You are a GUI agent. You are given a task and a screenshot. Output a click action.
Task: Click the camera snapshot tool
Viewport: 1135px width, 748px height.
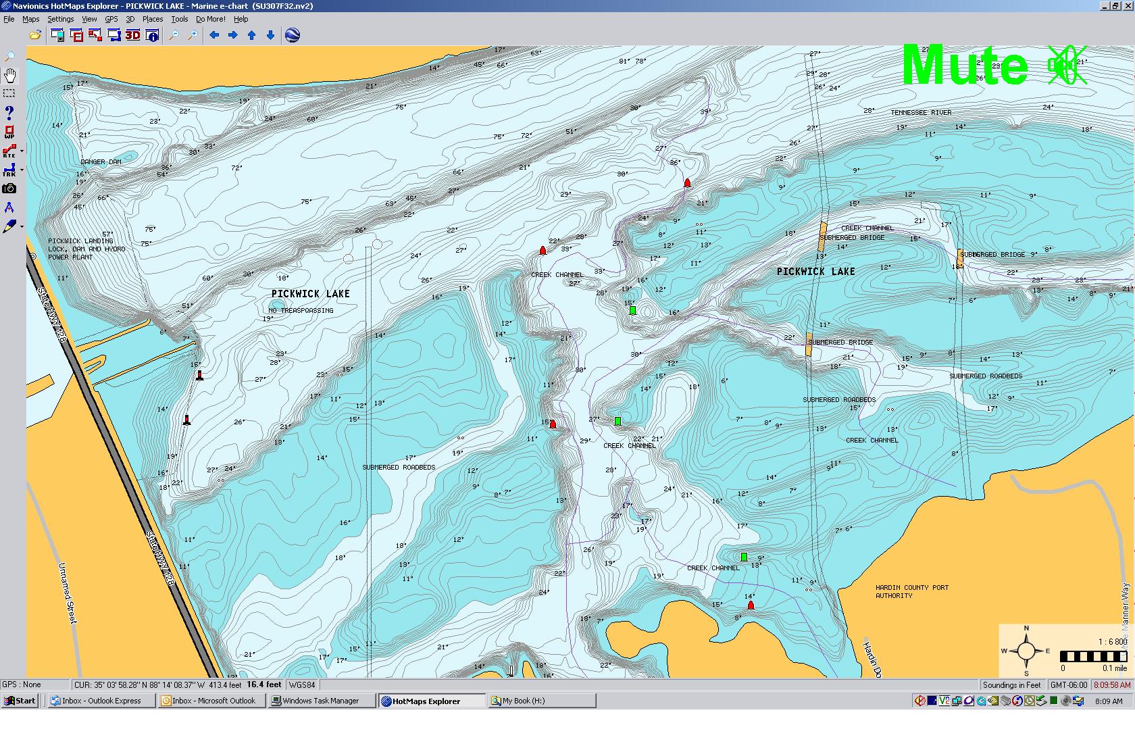[x=9, y=189]
